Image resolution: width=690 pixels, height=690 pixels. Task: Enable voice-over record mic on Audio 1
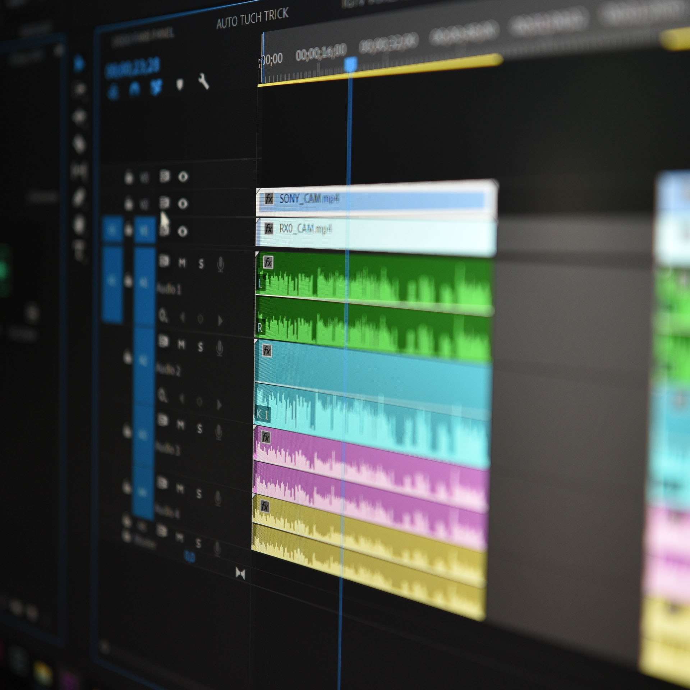221,265
